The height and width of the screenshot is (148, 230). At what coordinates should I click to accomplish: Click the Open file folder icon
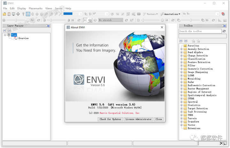pos(4,14)
